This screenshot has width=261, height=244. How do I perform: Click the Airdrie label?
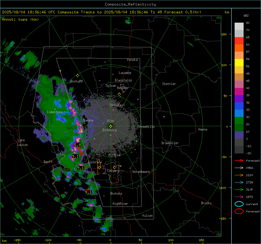pyautogui.click(x=114, y=155)
